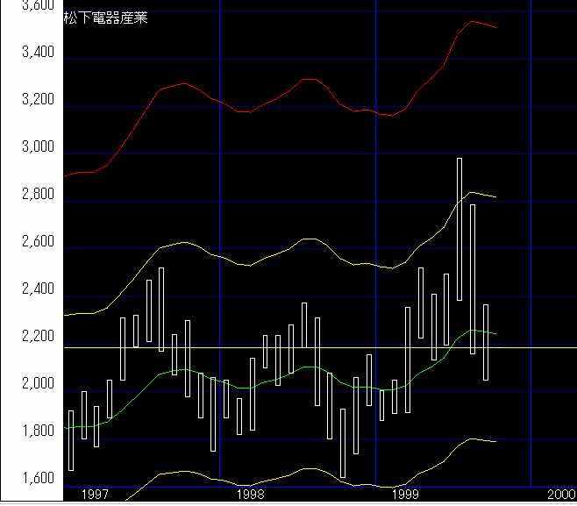The image size is (577, 506).
Task: Click the 3,600 price axis label
Action: pos(36,5)
